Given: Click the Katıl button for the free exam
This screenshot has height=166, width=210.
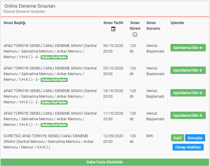Looking at the screenshot, I should pyautogui.click(x=177, y=138).
